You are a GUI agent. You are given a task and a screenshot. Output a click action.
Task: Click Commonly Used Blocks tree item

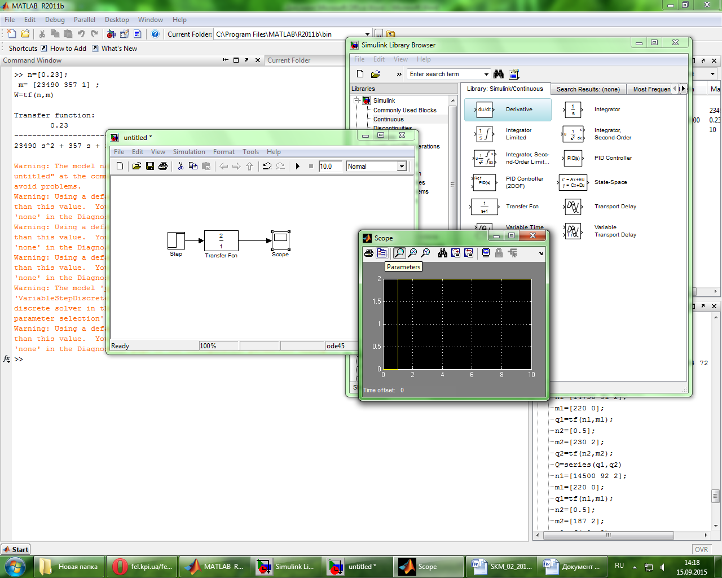[405, 110]
